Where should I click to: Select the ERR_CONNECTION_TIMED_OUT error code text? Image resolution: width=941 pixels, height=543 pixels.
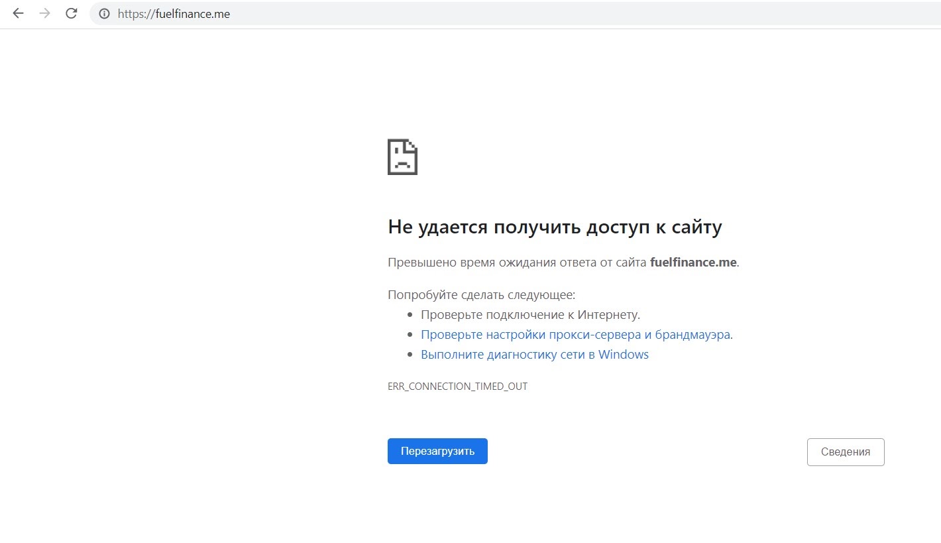[x=457, y=386]
